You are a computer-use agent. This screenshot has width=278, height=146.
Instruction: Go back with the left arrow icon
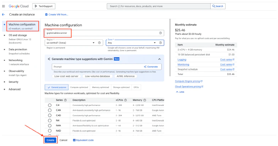[x=4, y=14]
